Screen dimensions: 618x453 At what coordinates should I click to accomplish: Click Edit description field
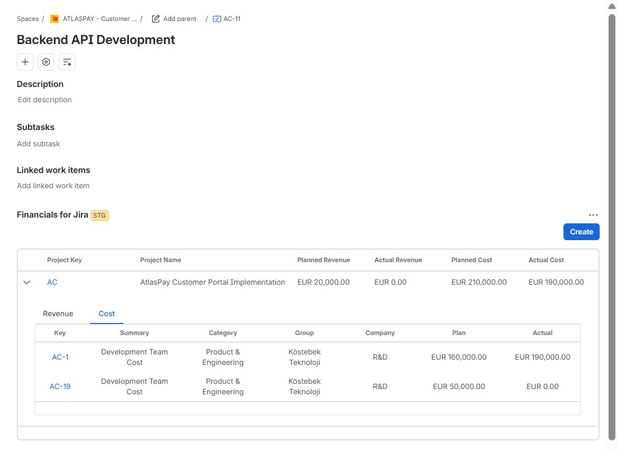point(45,100)
